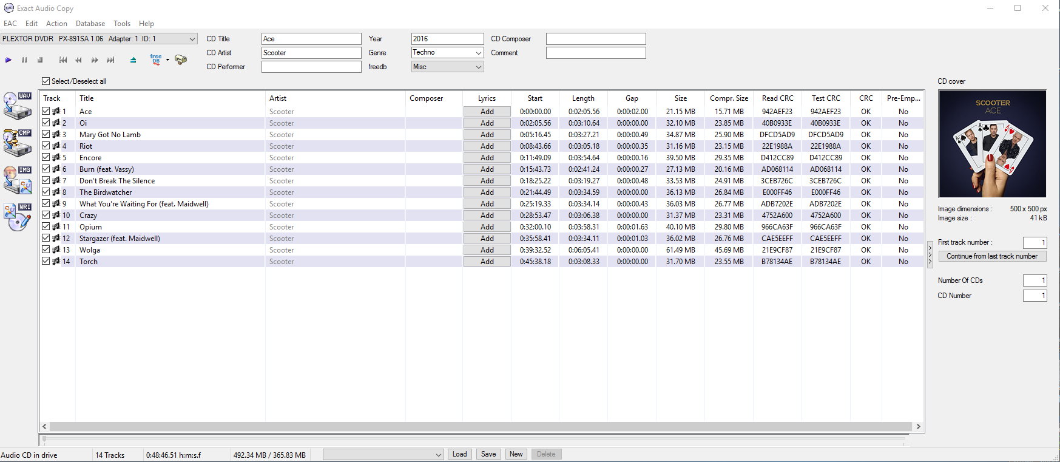Screen dimensions: 1060x462
Task: Click Continue from last track number button
Action: 992,256
